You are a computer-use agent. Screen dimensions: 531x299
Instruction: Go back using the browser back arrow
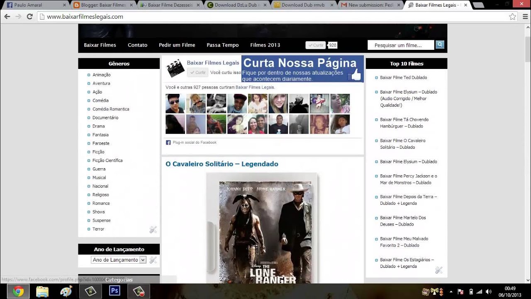pyautogui.click(x=7, y=17)
